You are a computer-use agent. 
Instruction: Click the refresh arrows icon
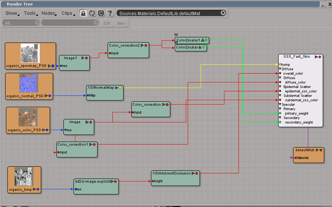coord(92,13)
